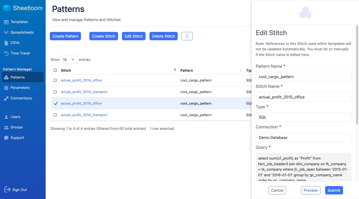Go to the Groups menu item
Viewport: 359px width, 199px height.
(x=16, y=127)
